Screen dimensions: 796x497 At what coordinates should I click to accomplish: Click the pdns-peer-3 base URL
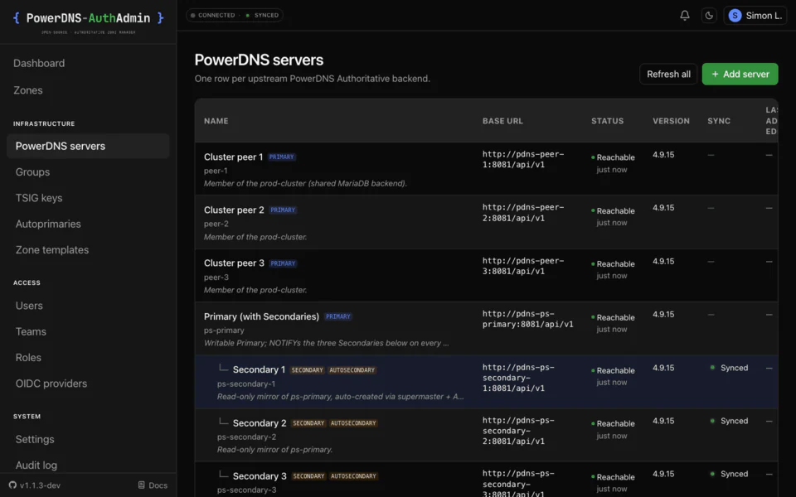coord(523,266)
